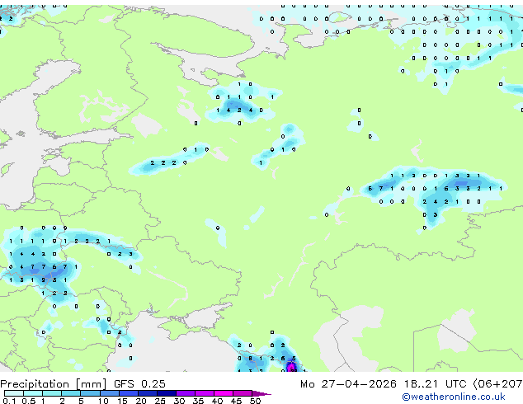Click the purple arrow tip ending the legend
The height and width of the screenshot is (404, 523).
pos(261,394)
